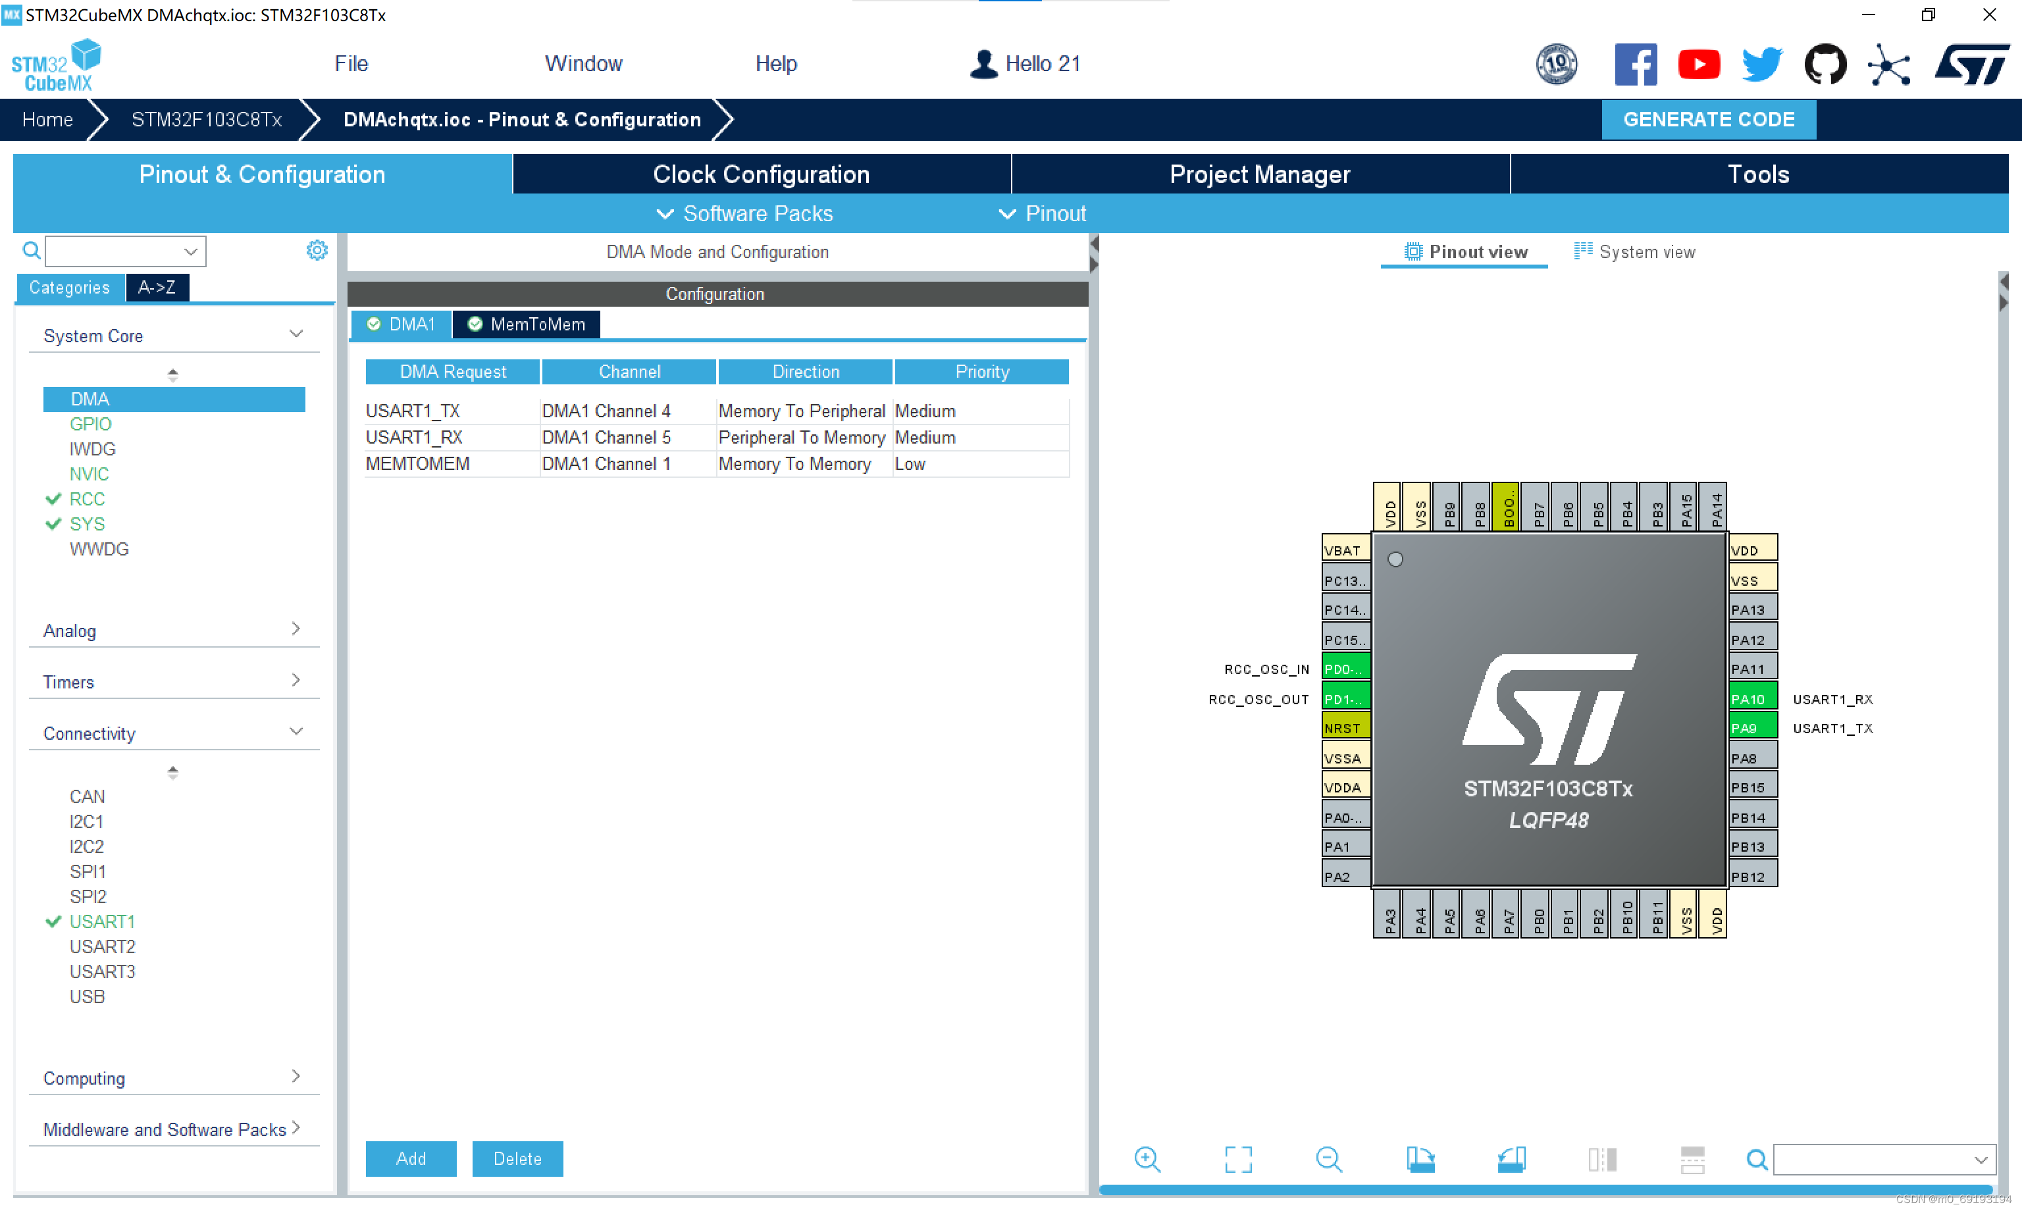Click the settings gear in categories panel
The image size is (2022, 1211).
coord(317,249)
